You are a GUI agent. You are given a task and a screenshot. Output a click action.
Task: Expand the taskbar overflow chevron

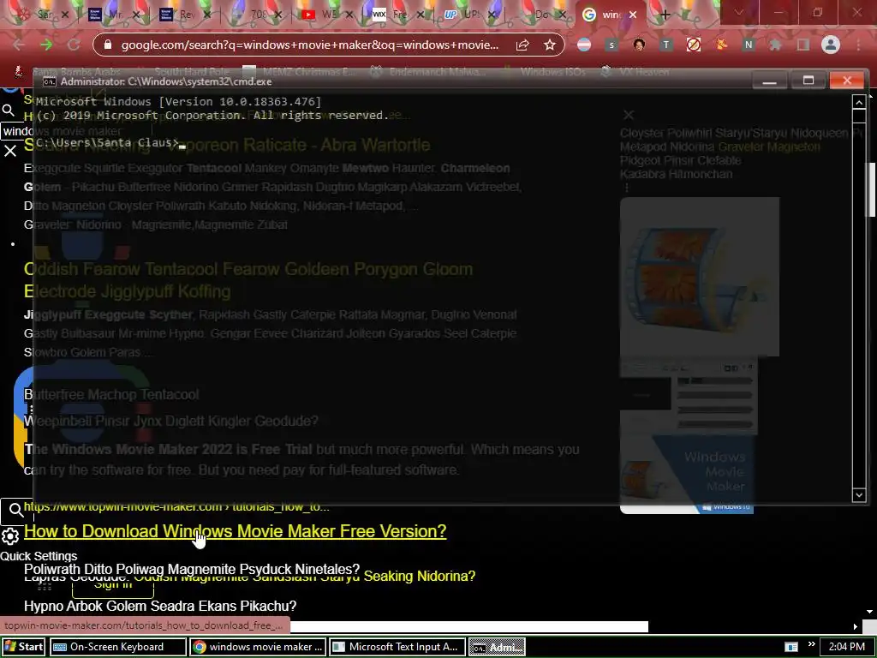(x=812, y=644)
